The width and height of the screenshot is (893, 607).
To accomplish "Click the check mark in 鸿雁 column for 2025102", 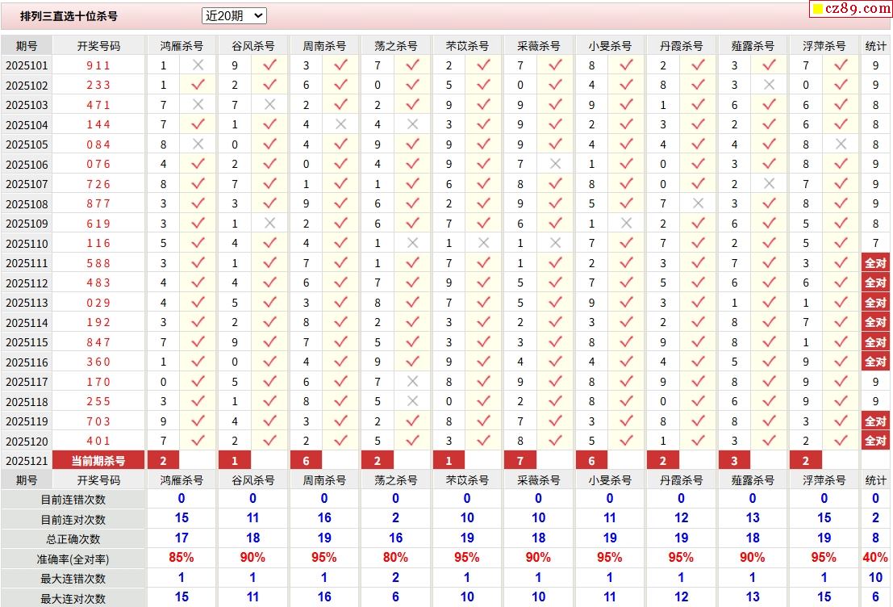I will 198,85.
